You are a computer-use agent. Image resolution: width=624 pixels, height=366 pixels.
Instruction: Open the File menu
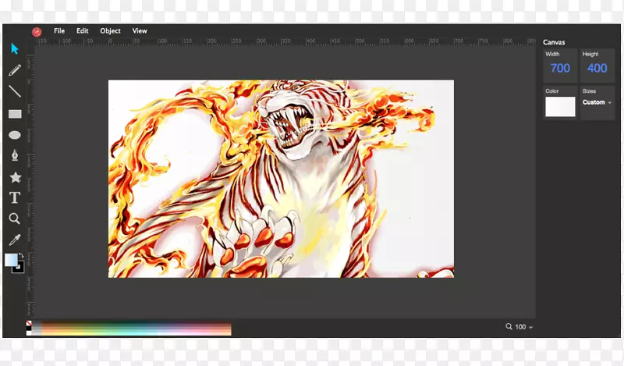(59, 30)
